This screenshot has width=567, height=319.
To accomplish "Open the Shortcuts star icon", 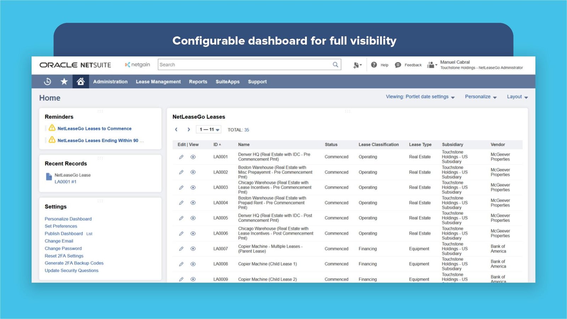I will pos(64,82).
